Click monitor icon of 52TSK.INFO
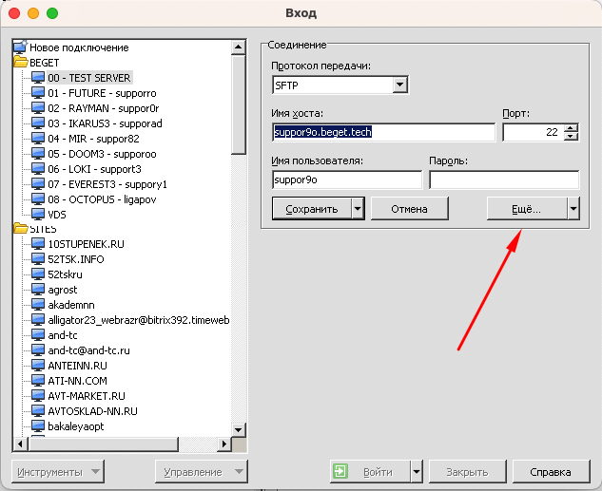 click(x=38, y=259)
